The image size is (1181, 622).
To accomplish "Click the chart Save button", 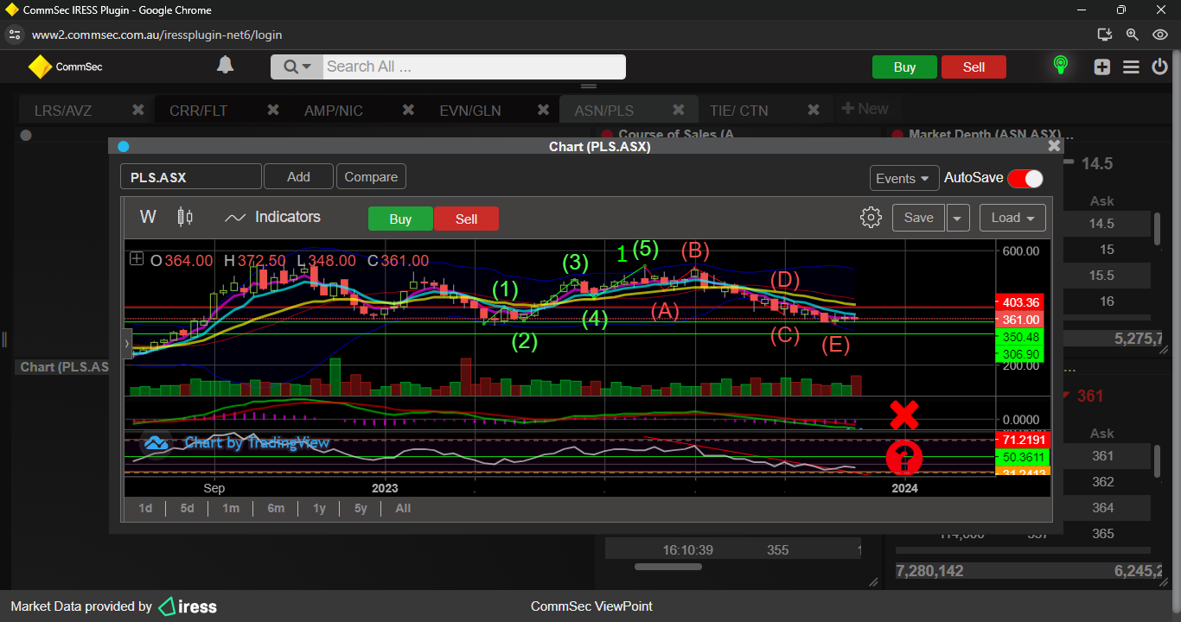I will 918,217.
